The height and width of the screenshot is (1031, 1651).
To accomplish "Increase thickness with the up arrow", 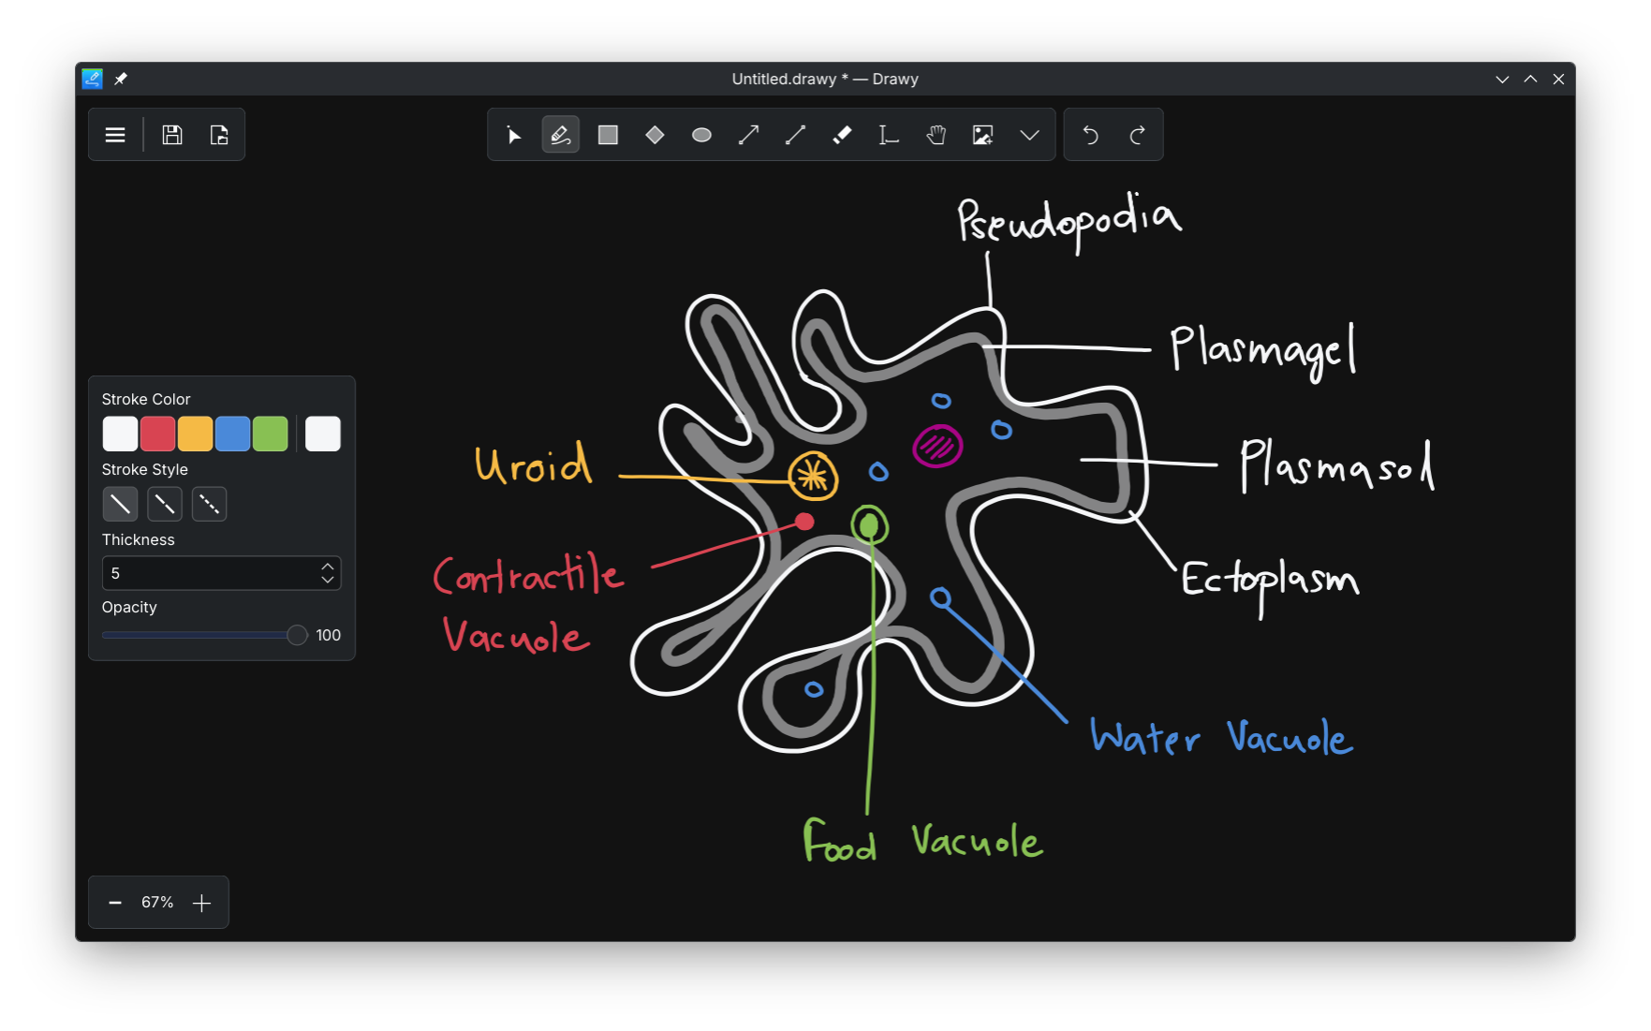I will point(327,567).
